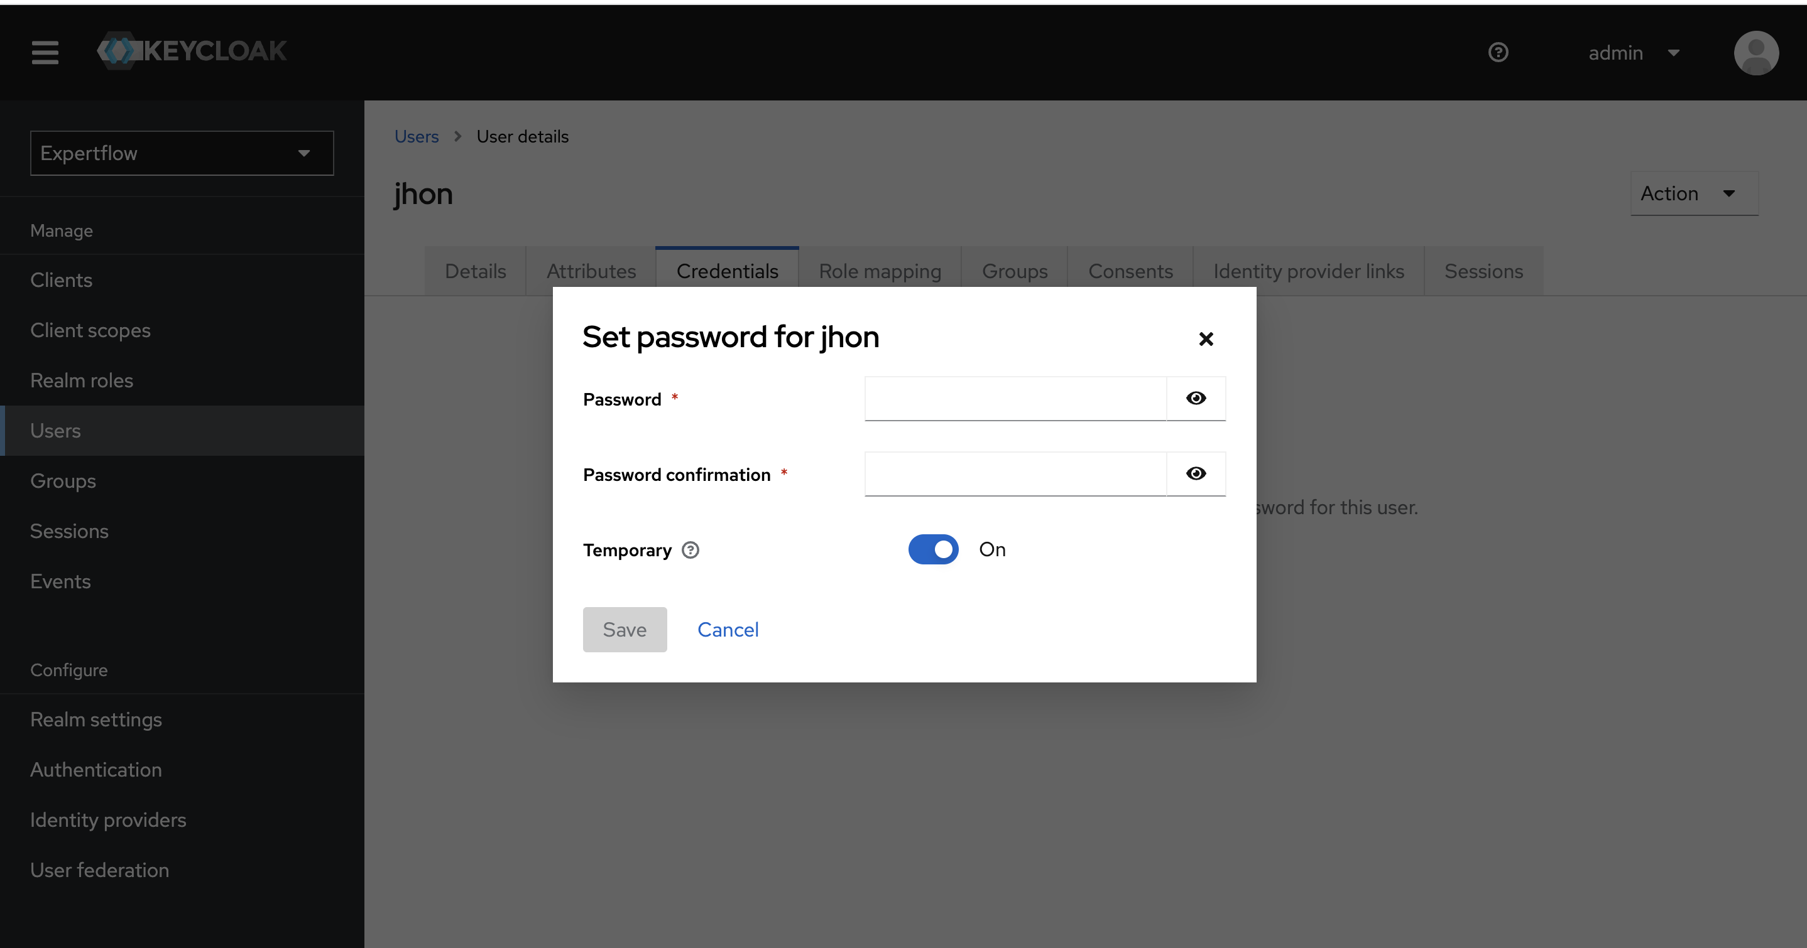Open Realm settings from the sidebar

pyautogui.click(x=96, y=719)
